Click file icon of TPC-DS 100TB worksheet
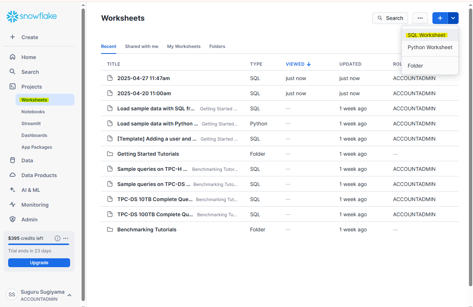This screenshot has height=307, width=473. point(110,214)
